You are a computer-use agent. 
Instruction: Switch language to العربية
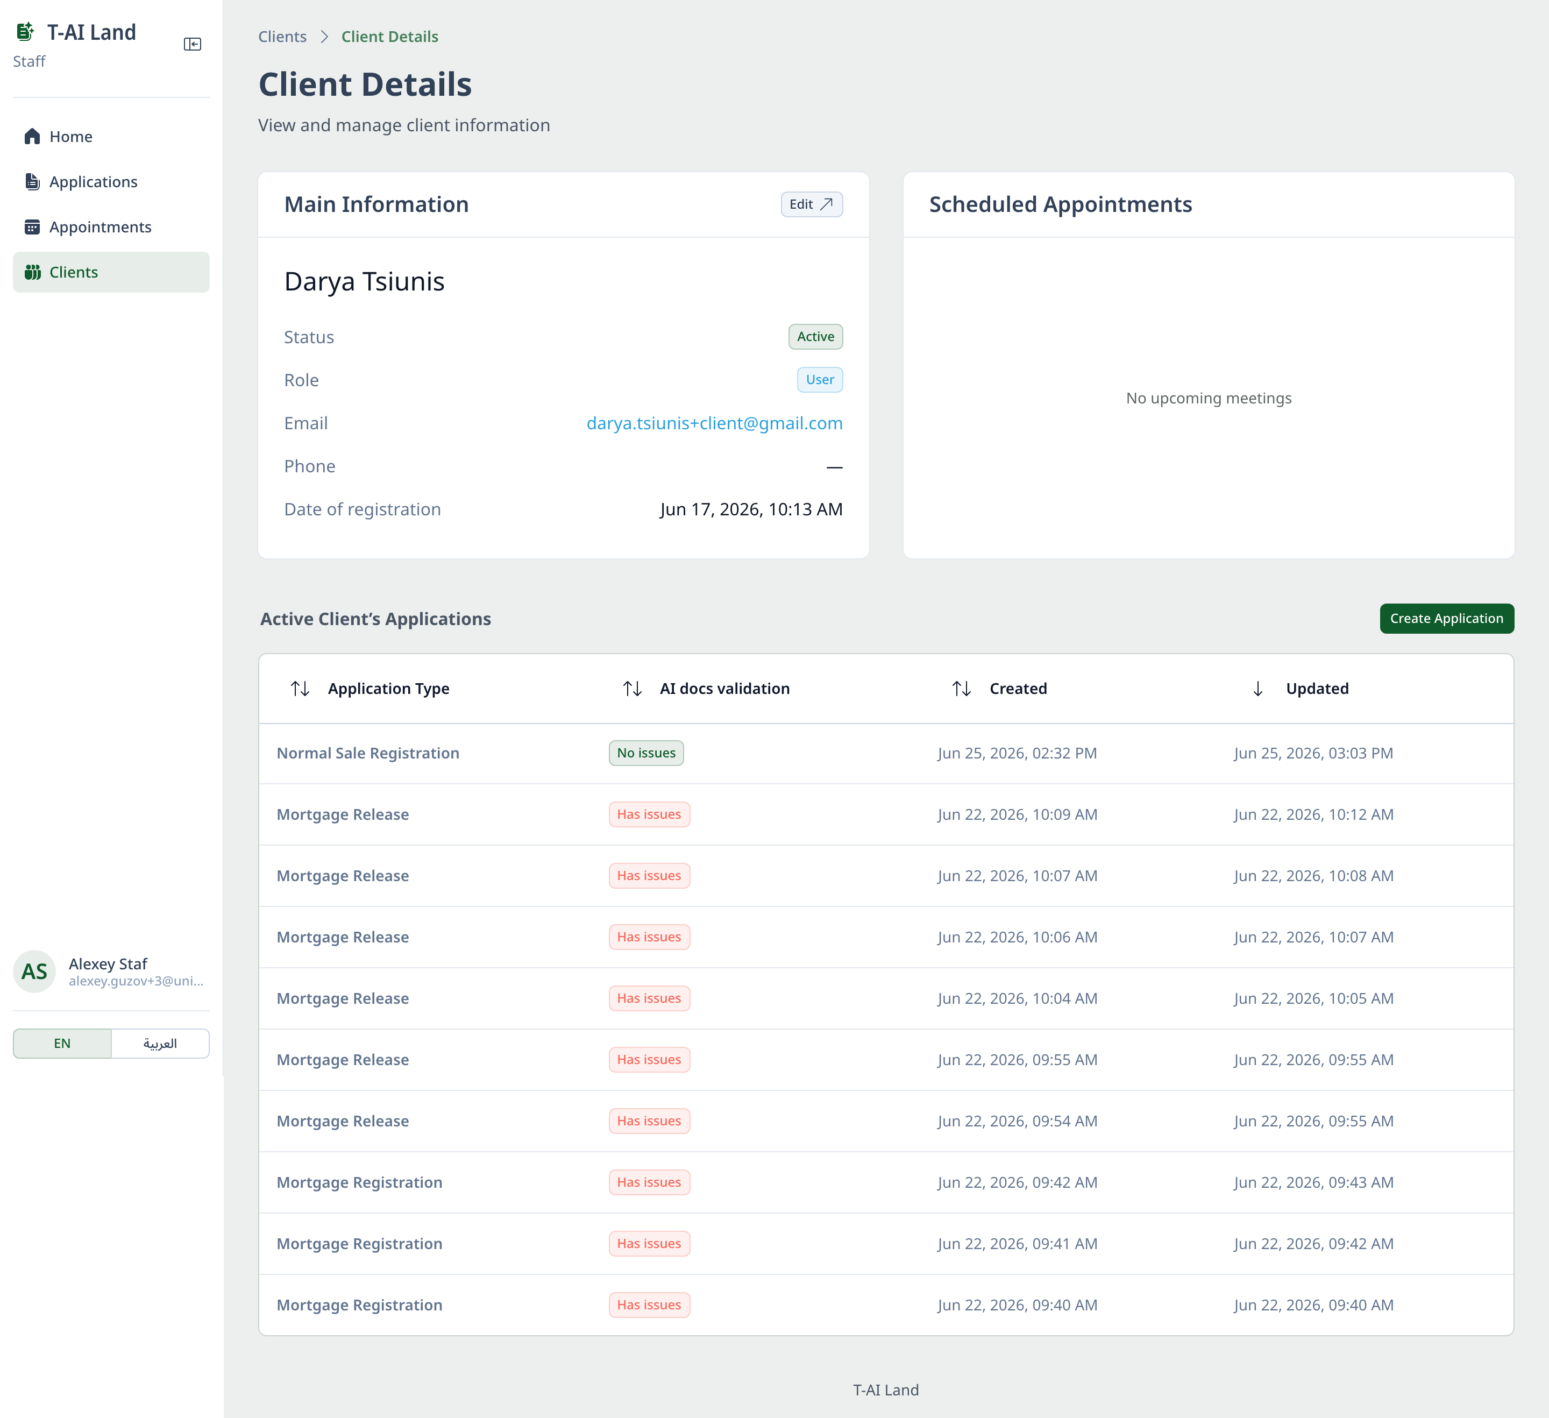tap(160, 1044)
